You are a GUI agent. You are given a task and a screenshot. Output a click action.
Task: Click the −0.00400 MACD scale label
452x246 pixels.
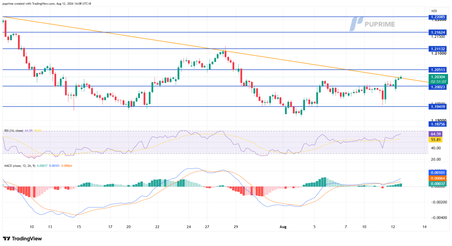(438, 218)
